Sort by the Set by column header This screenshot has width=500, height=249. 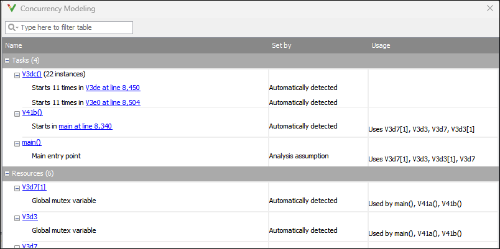point(282,45)
